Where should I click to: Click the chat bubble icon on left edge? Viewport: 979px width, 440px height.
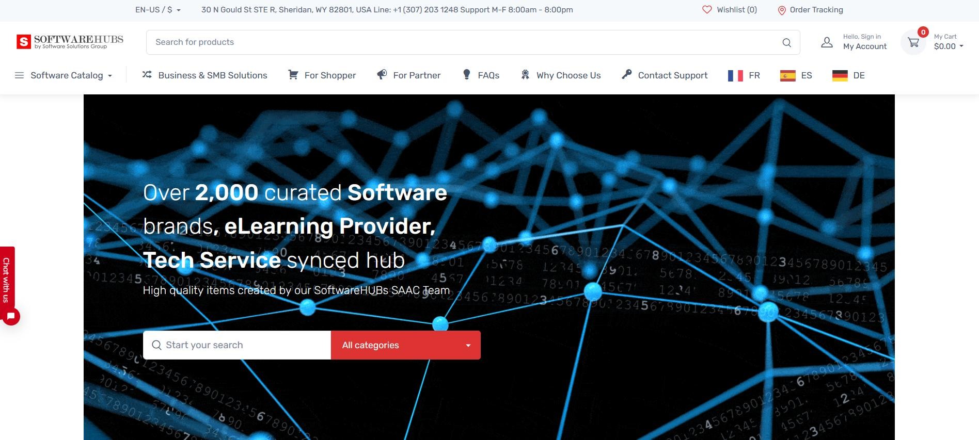pyautogui.click(x=10, y=316)
